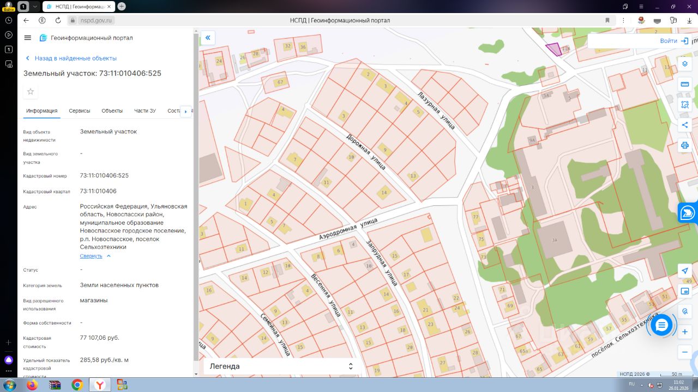Open the Части ЗУ tab
698x392 pixels.
coord(145,111)
